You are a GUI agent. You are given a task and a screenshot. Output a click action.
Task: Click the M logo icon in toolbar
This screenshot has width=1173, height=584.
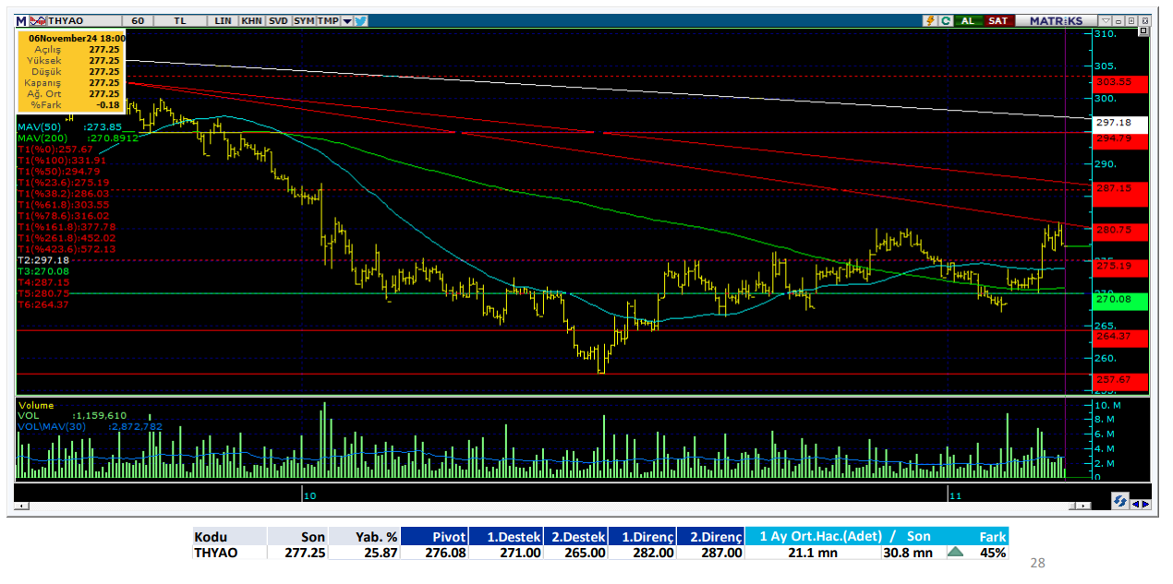pyautogui.click(x=21, y=20)
